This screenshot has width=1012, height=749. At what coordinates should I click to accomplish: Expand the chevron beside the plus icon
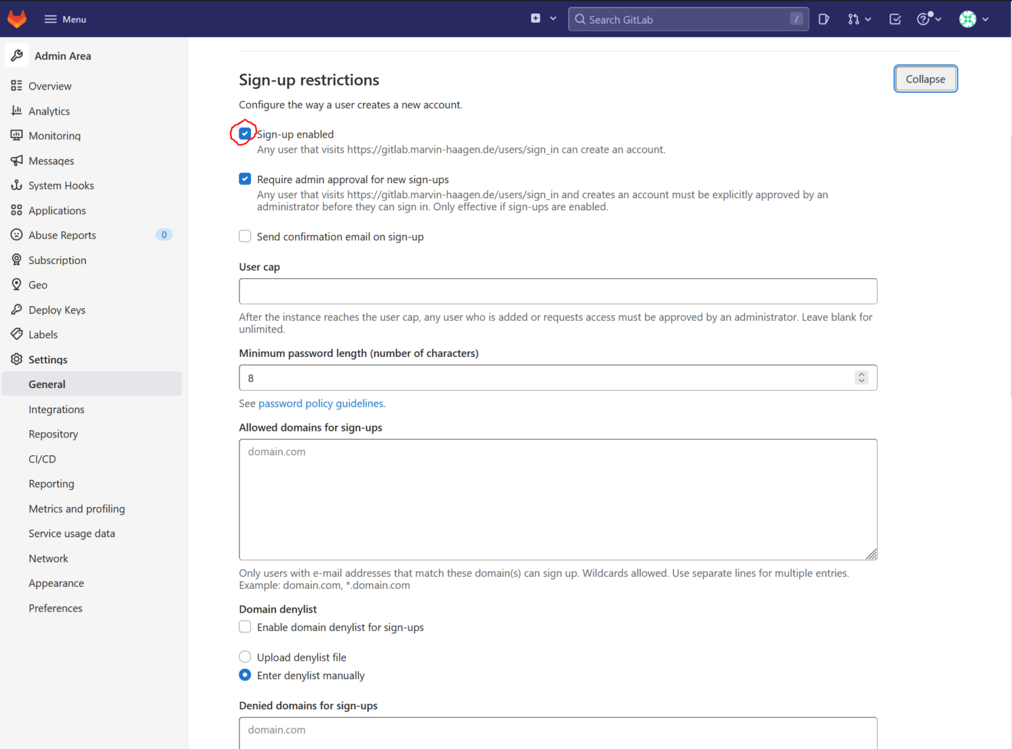tap(553, 19)
